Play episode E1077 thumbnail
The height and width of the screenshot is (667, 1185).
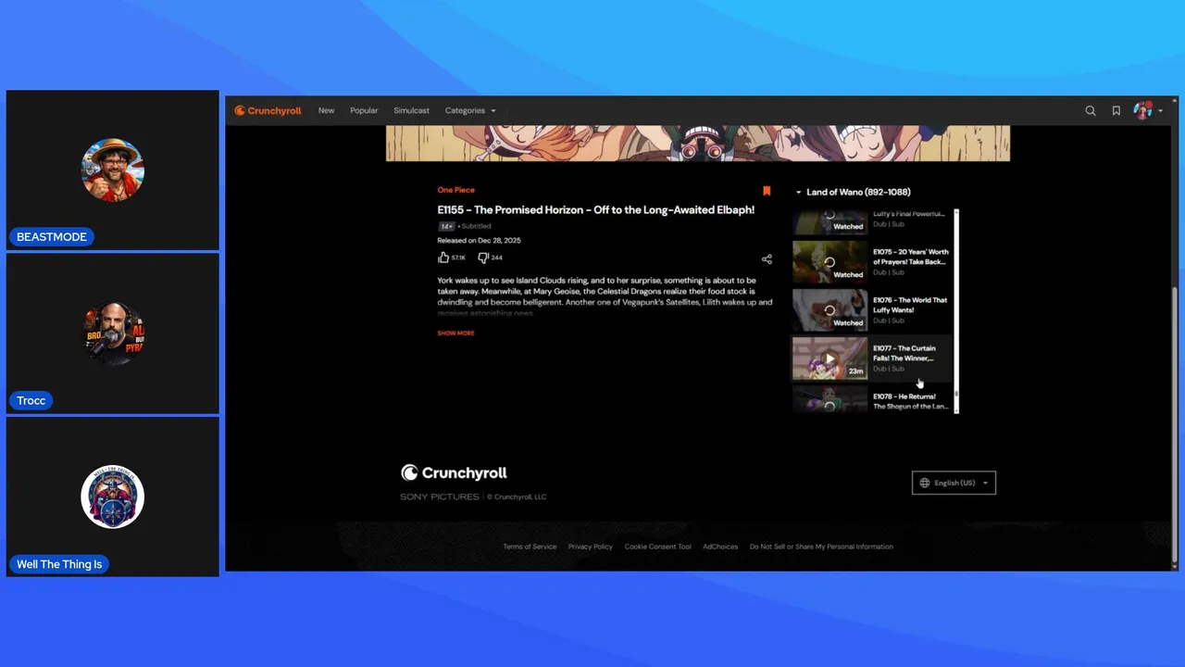(x=829, y=359)
